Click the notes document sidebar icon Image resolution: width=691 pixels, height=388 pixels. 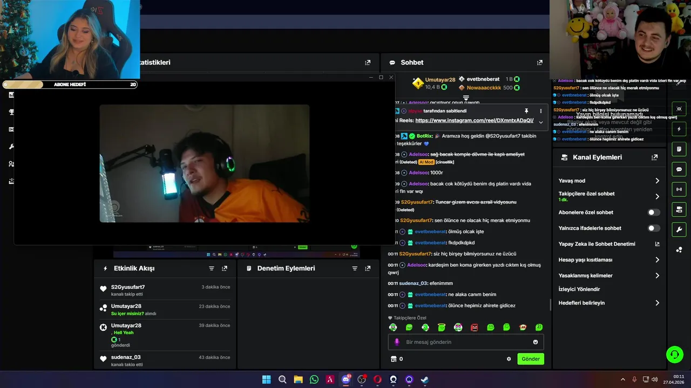[679, 149]
